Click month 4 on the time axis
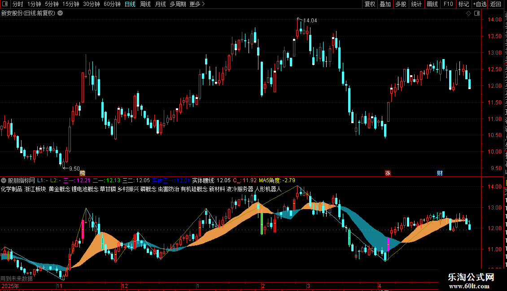507x291 pixels. 380,286
